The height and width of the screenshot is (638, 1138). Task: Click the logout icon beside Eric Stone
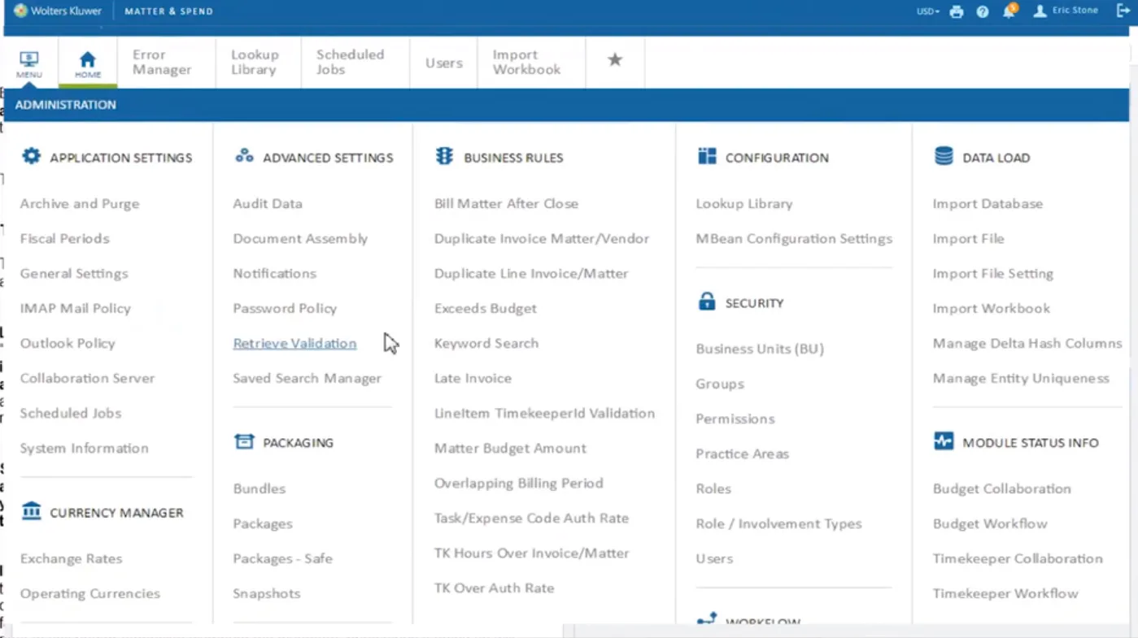[x=1123, y=11]
